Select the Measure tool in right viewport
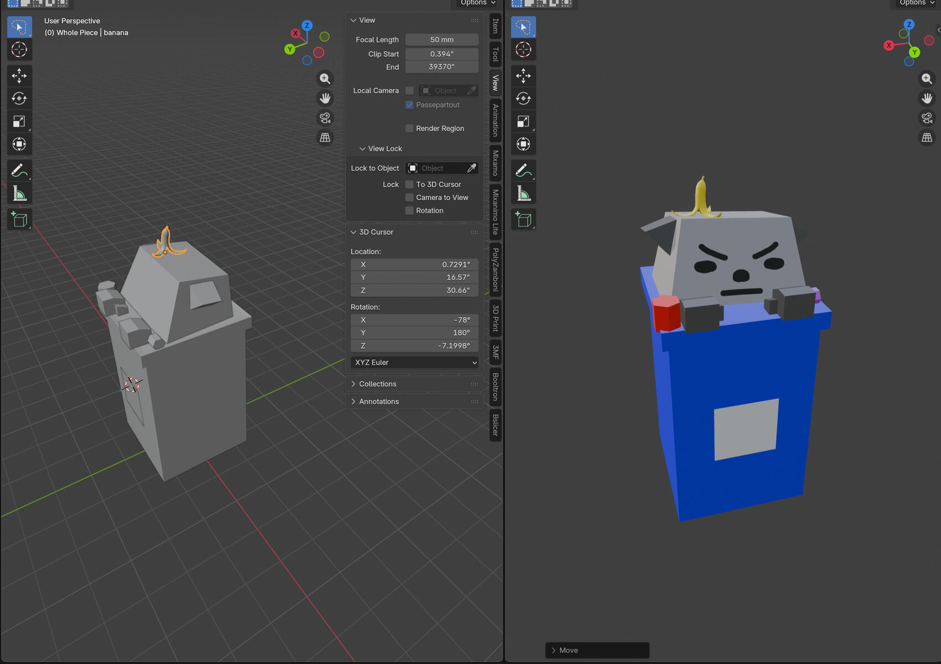Image resolution: width=941 pixels, height=664 pixels. (x=523, y=194)
